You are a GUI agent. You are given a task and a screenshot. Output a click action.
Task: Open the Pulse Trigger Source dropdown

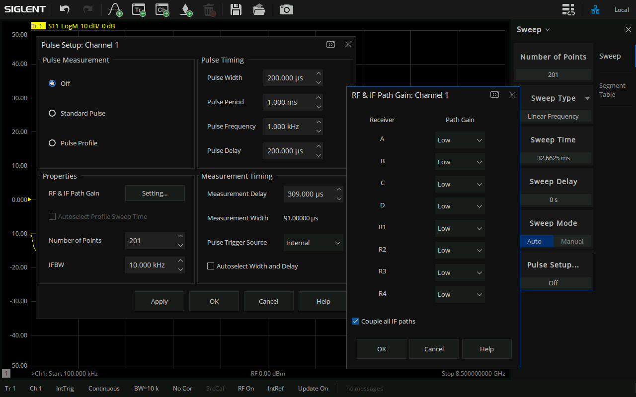point(313,243)
